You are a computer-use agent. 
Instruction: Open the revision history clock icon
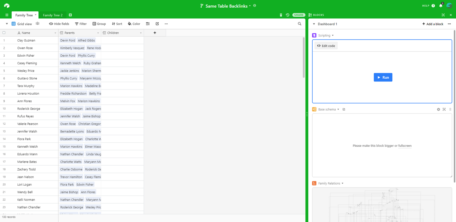click(288, 15)
